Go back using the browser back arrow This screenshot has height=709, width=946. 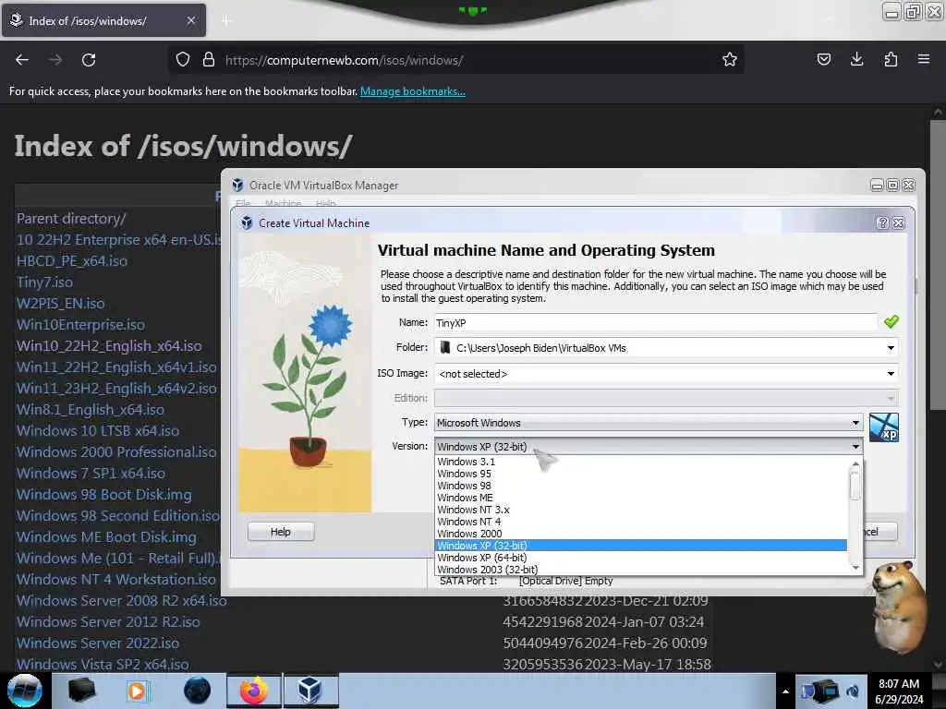[22, 60]
